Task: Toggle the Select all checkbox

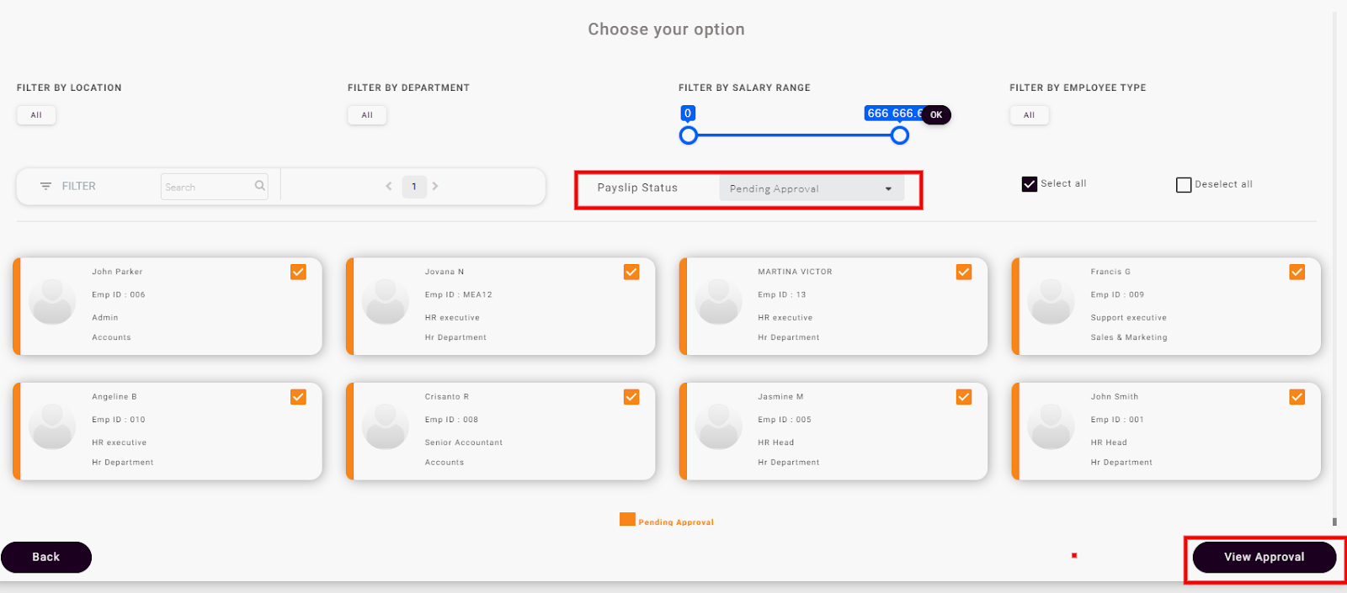Action: (1029, 184)
